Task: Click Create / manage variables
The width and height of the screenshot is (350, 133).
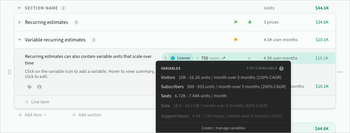Action: pyautogui.click(x=223, y=128)
